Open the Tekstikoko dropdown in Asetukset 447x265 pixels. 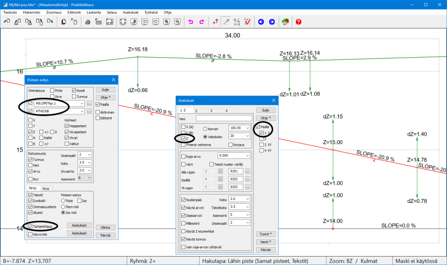[x=247, y=206]
